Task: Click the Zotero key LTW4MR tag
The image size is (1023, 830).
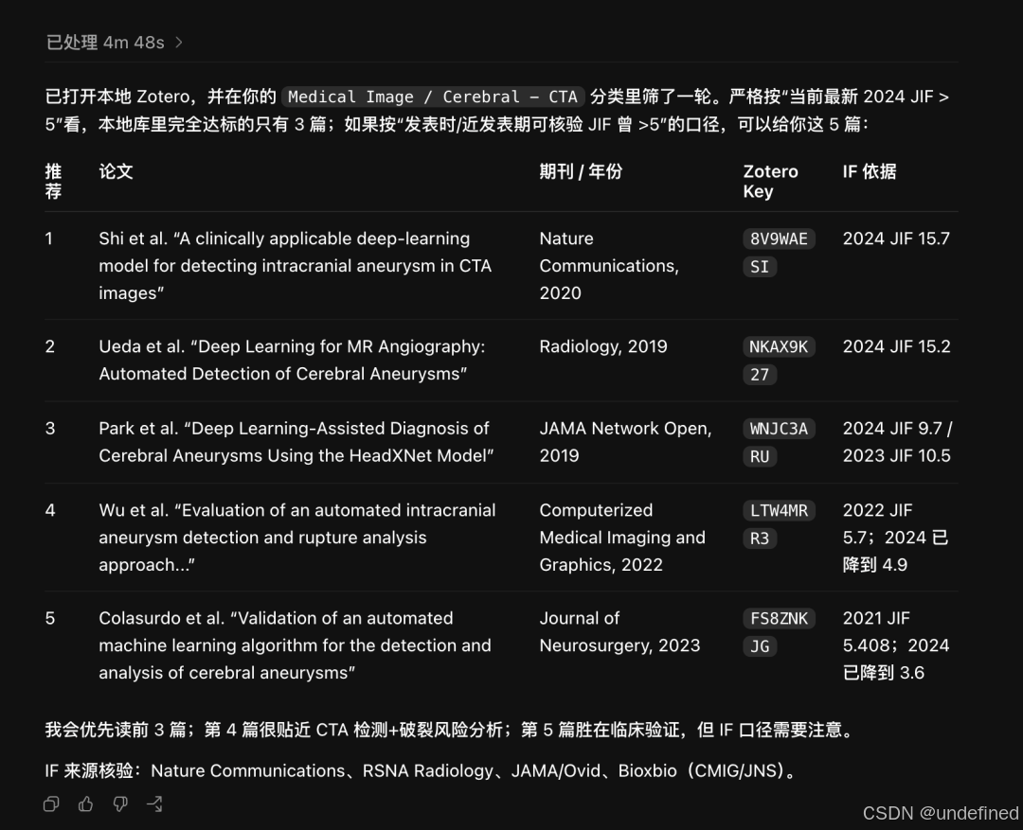Action: (779, 510)
